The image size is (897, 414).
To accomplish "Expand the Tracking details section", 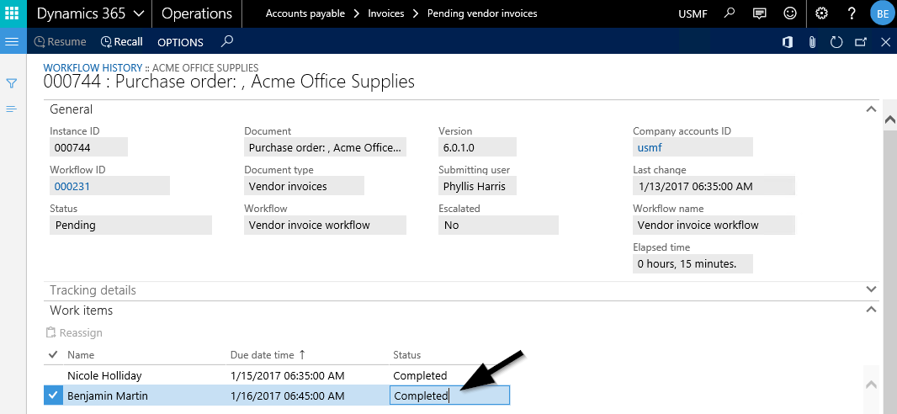I will (x=870, y=289).
